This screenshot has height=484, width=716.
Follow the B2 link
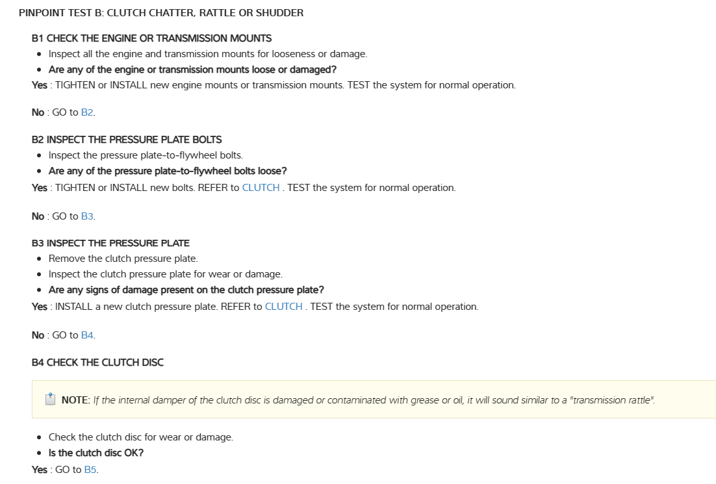click(x=88, y=112)
